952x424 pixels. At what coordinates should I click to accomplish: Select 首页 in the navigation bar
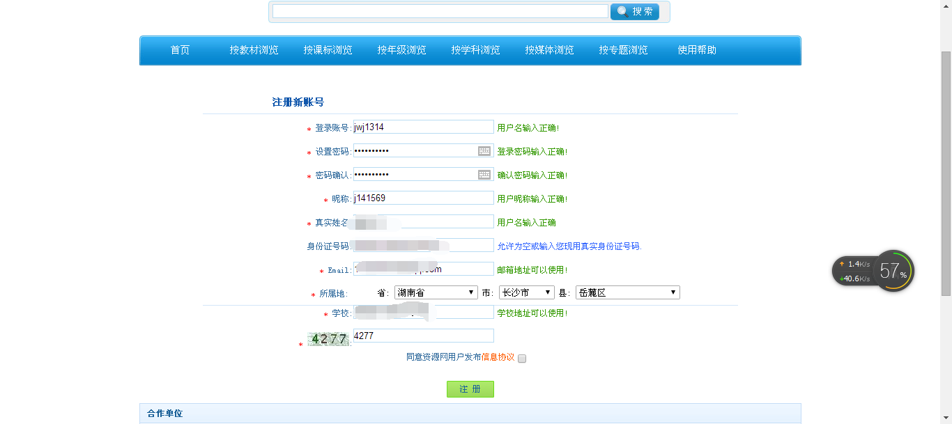pyautogui.click(x=180, y=49)
